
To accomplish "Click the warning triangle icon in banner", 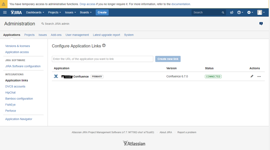I will pos(4,4).
